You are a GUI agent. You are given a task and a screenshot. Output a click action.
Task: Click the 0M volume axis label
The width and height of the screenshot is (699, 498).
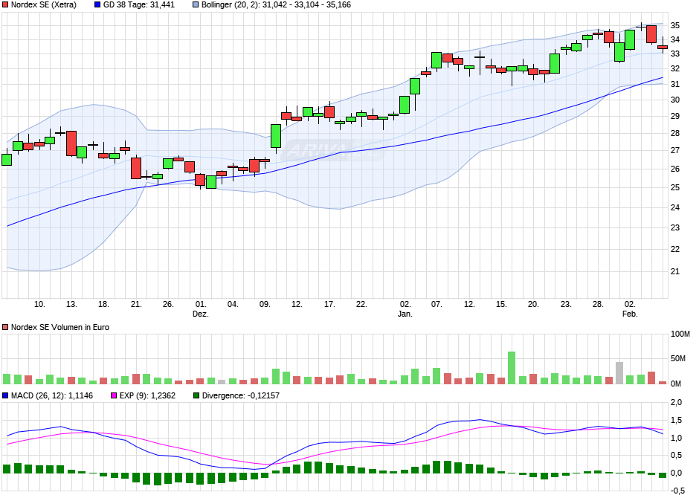tap(676, 384)
